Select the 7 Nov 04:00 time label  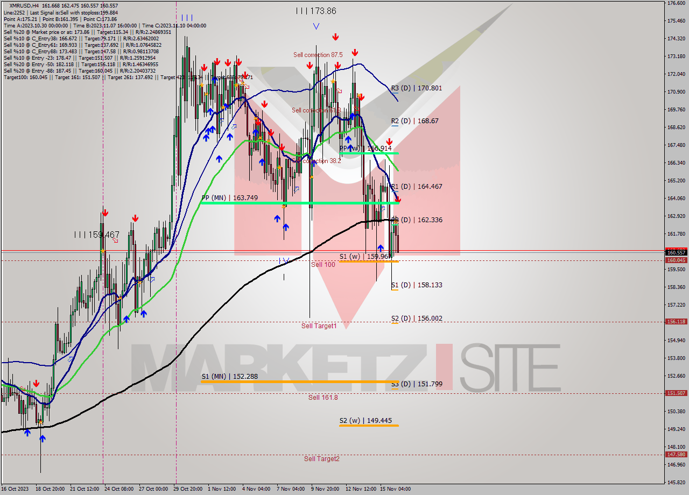click(291, 489)
